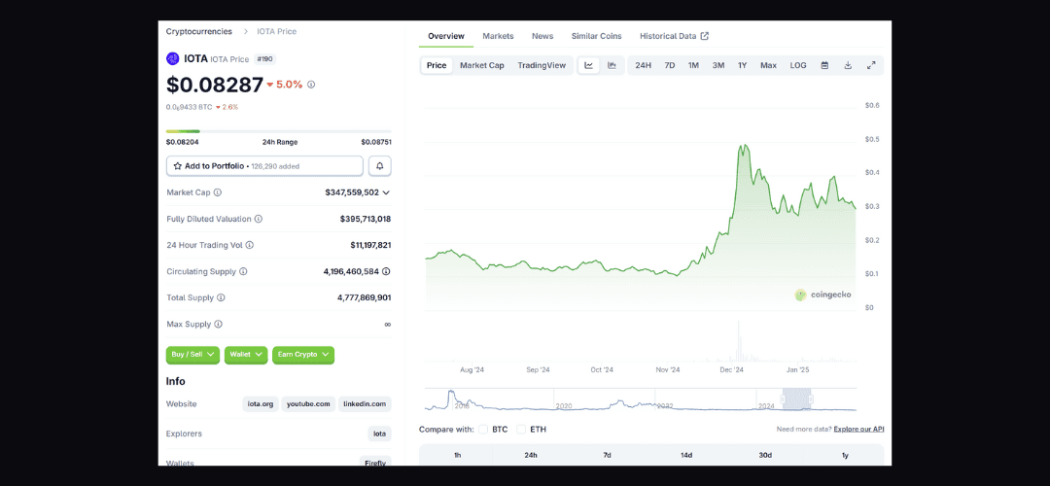Open linkedin.com link
The height and width of the screenshot is (486, 1050).
pyautogui.click(x=365, y=404)
